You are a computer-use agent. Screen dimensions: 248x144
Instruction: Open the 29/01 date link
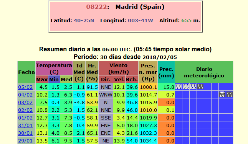coord(25,141)
